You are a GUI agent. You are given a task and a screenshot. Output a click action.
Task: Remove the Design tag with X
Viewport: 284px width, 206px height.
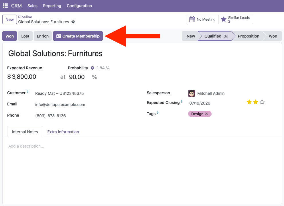[x=206, y=114]
